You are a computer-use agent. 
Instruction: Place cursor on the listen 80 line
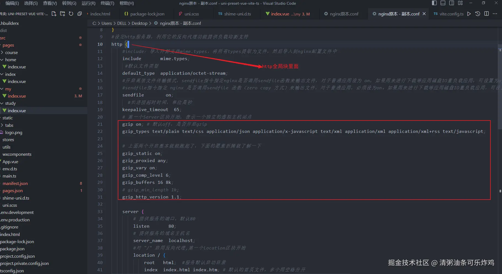pos(154,226)
